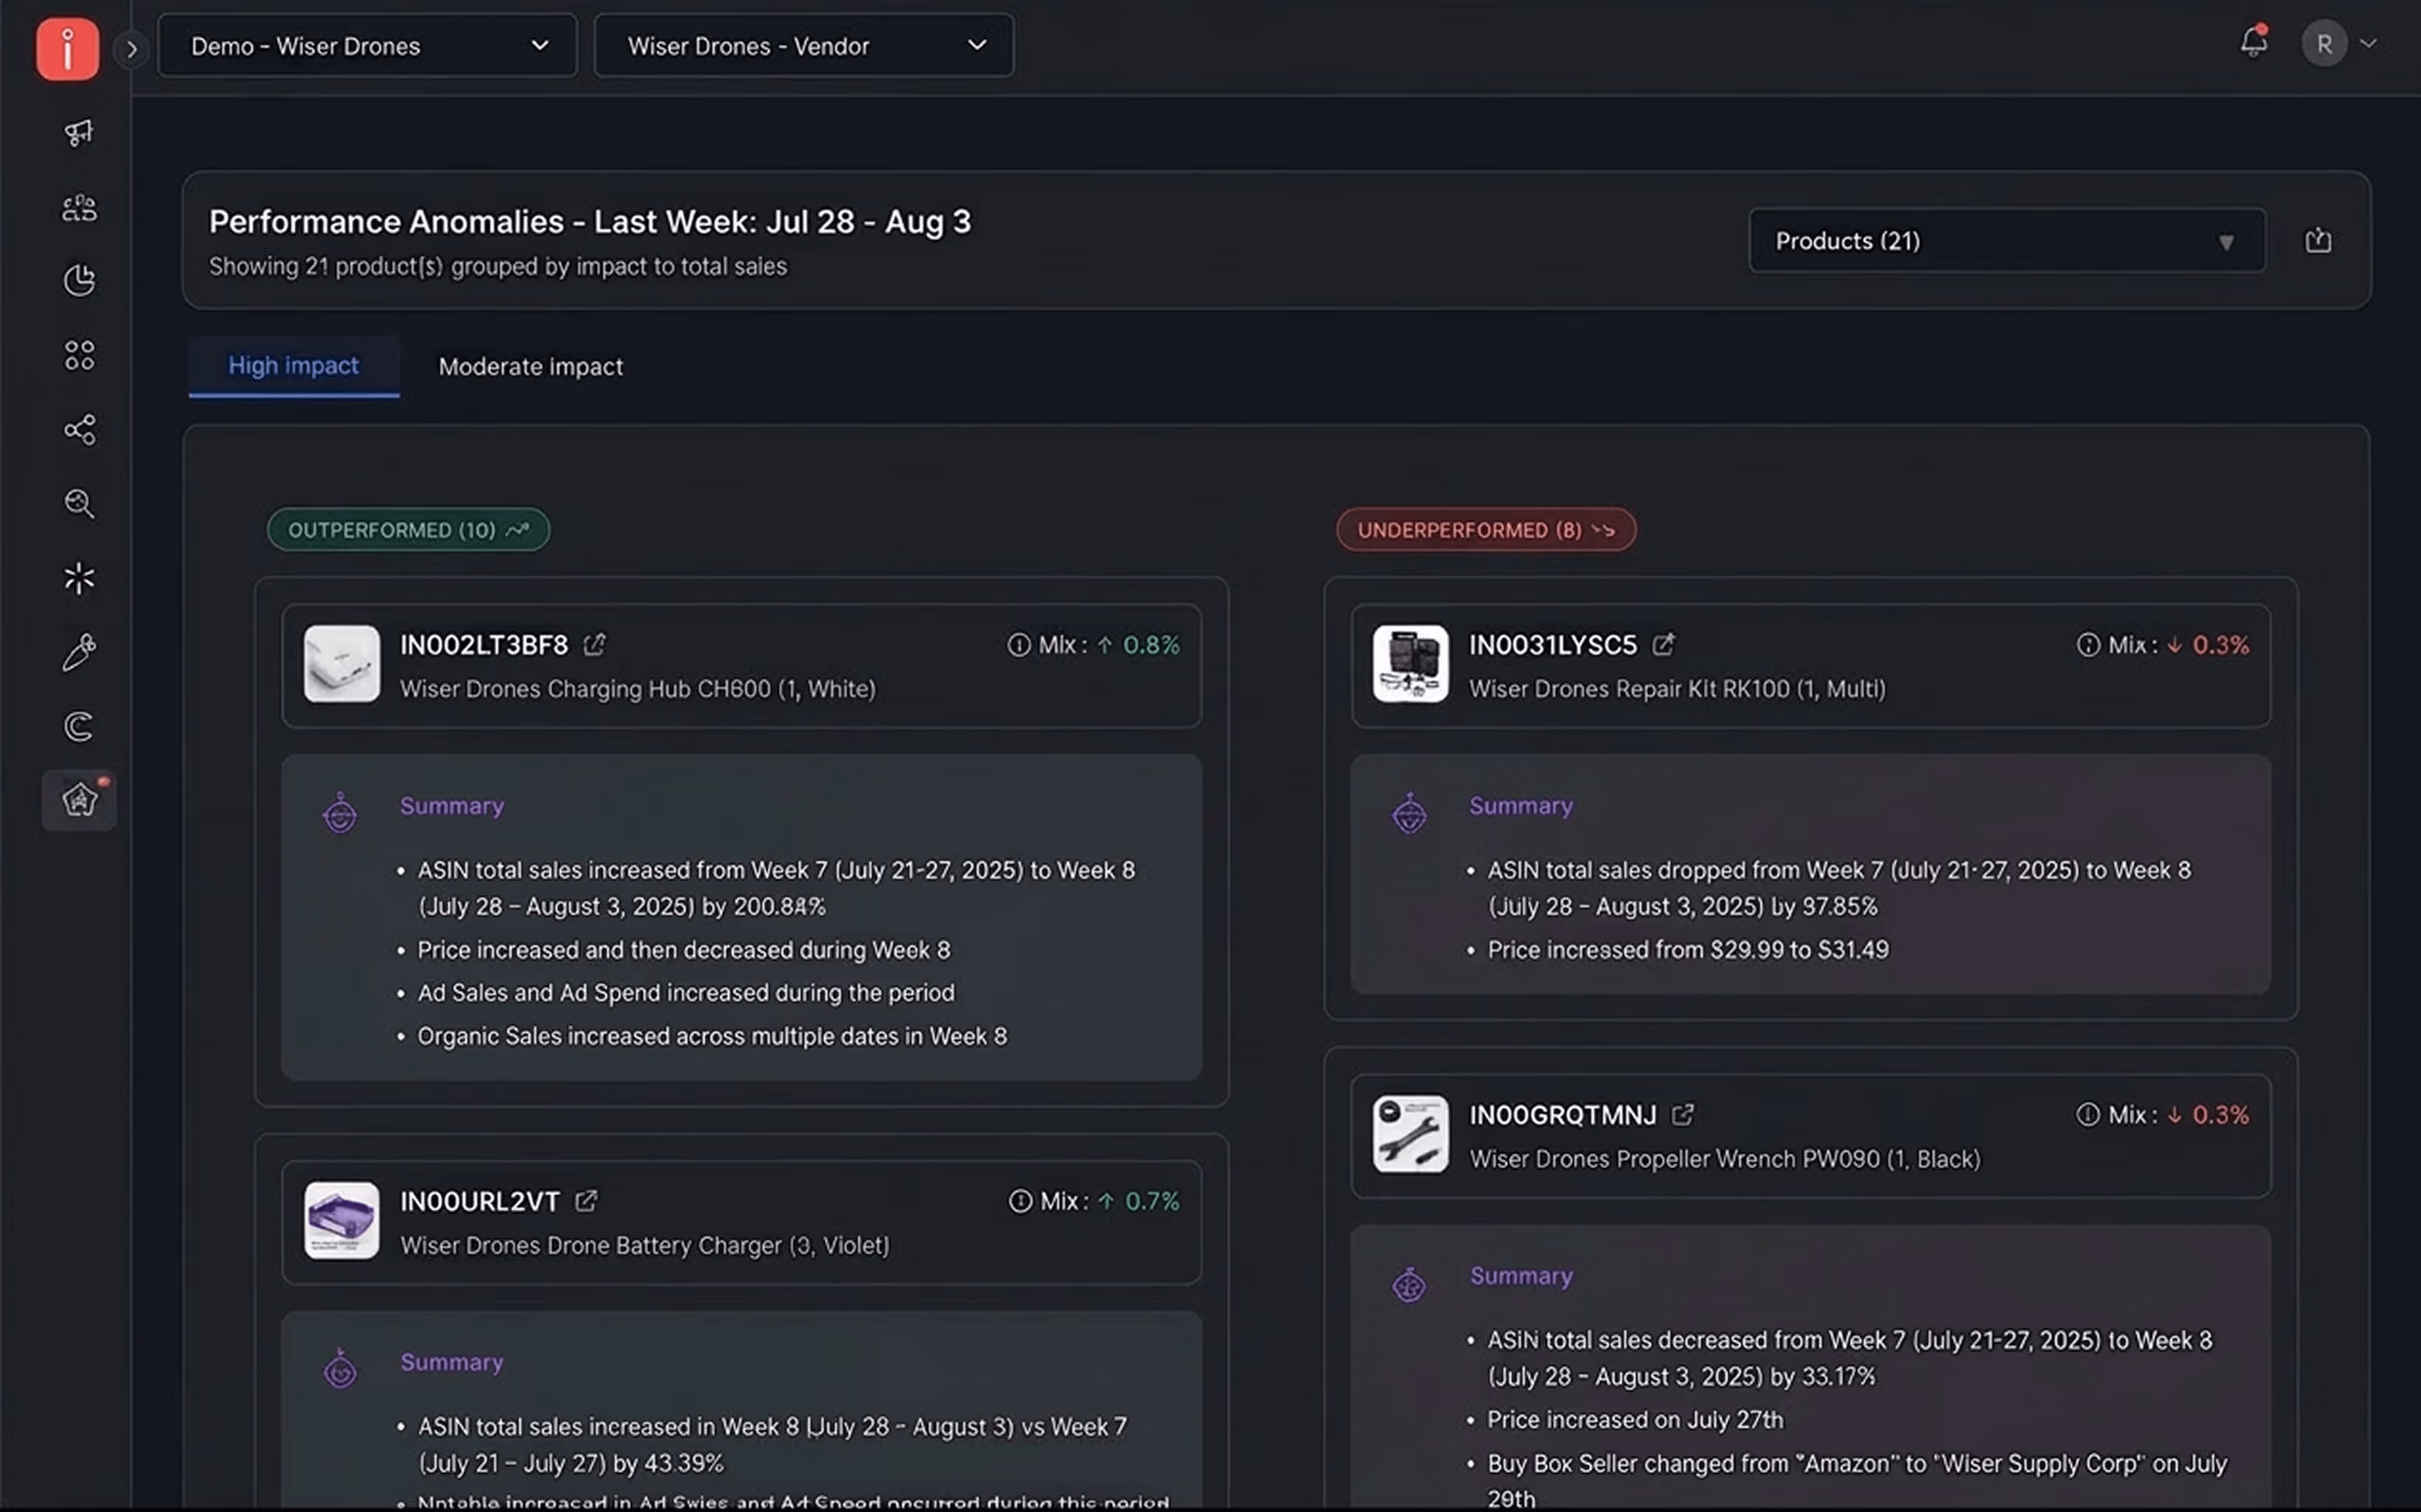This screenshot has width=2421, height=1512.
Task: Open the C-shaped sidebar icon
Action: [x=79, y=726]
